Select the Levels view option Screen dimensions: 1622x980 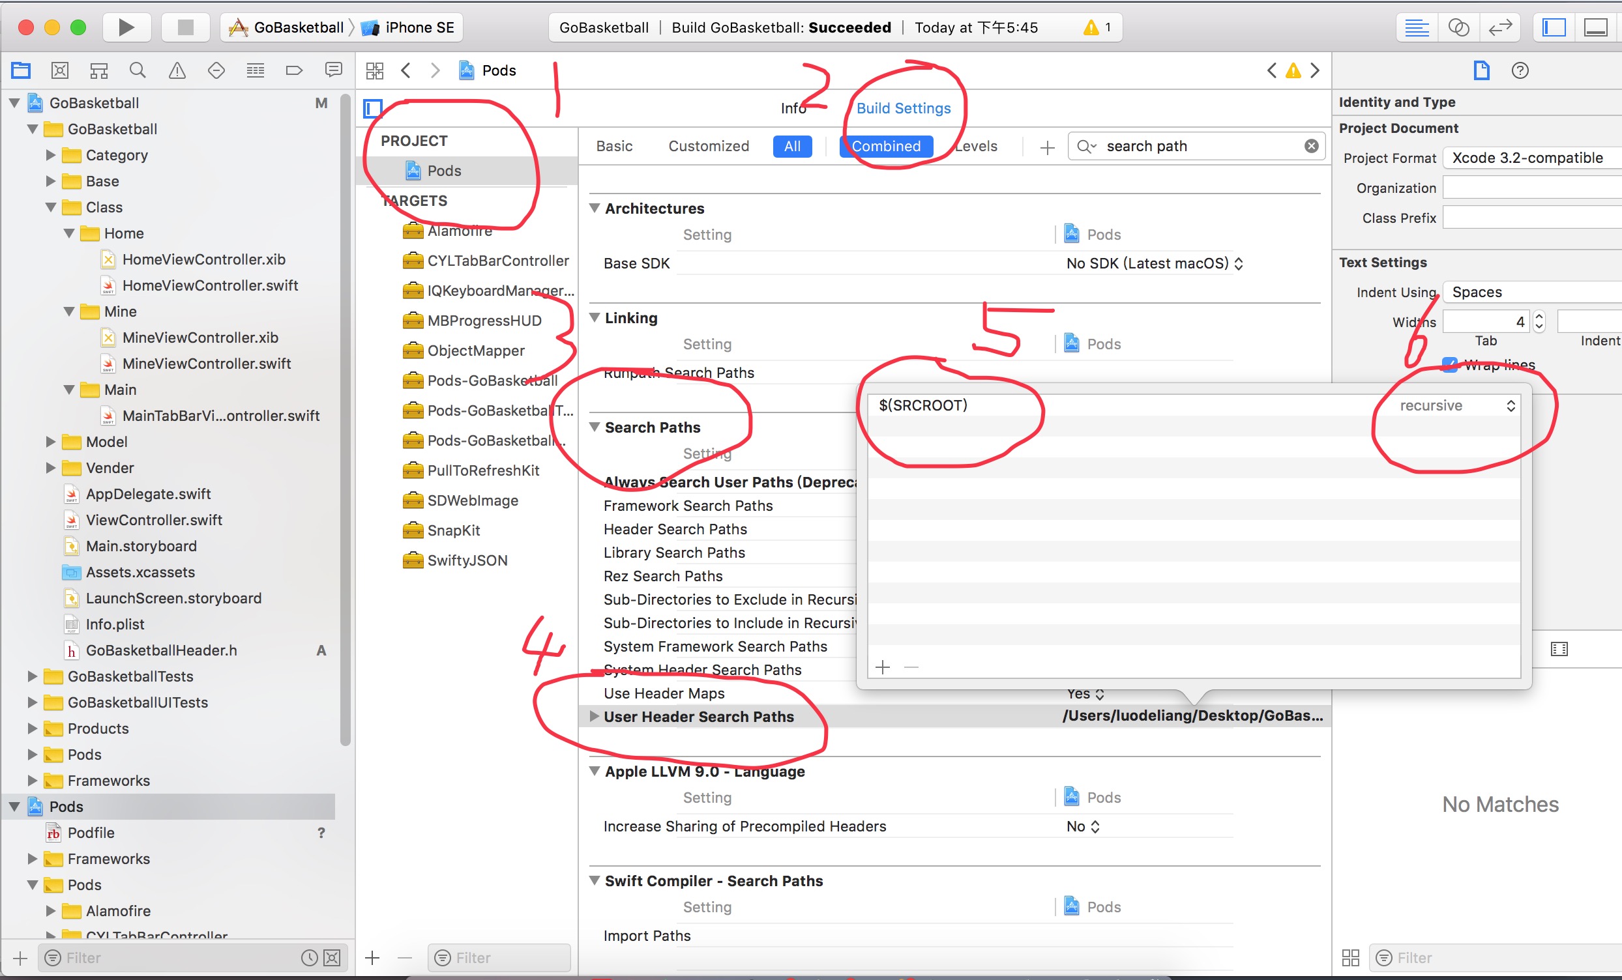pos(977,146)
